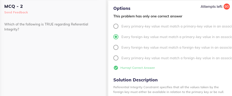The height and width of the screenshot is (96, 232).
Task: Click the 'Options' section heading
Action: [x=122, y=8]
